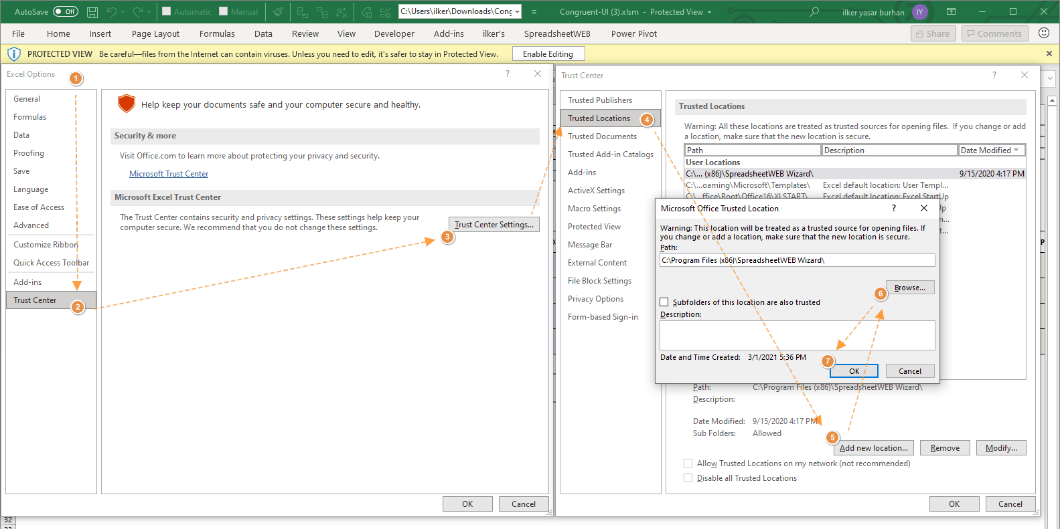Click the Path column header
Viewport: 1060px width, 529px height.
tap(753, 150)
